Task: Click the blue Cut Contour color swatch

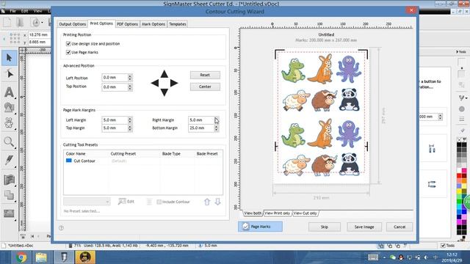Action: coord(69,161)
